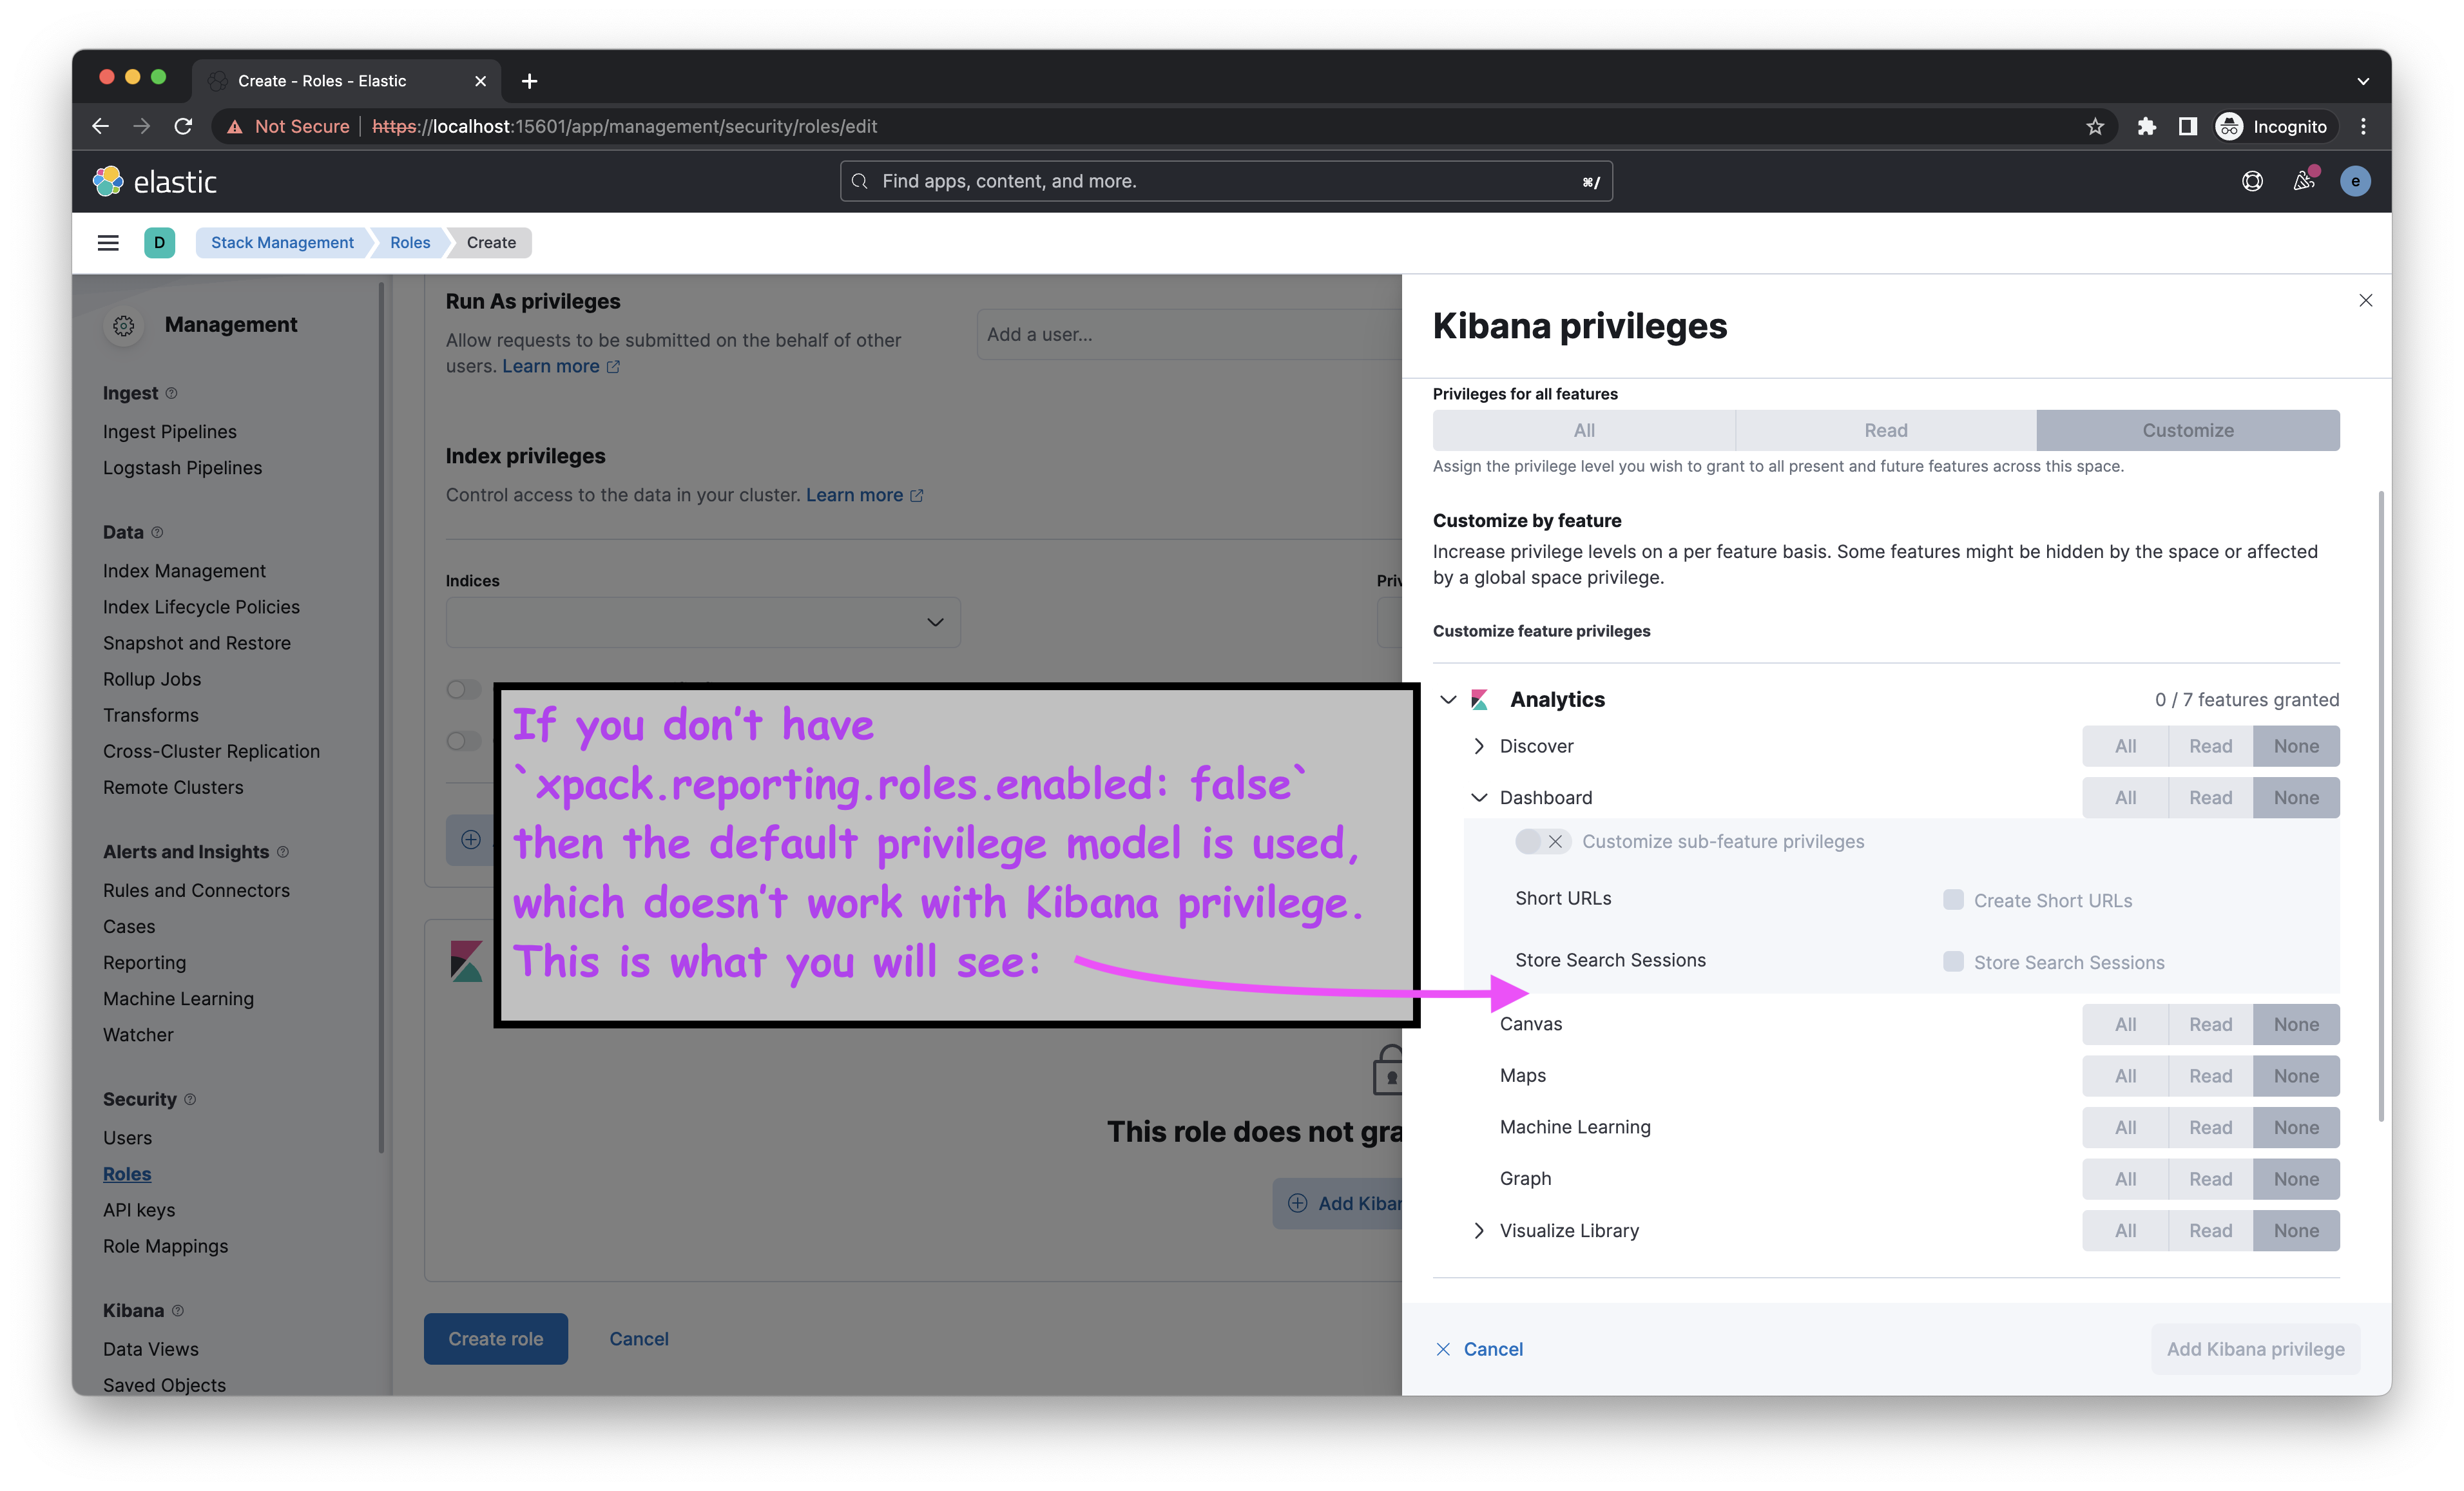
Task: Click the Analytics feature logo icon
Action: [x=1478, y=699]
